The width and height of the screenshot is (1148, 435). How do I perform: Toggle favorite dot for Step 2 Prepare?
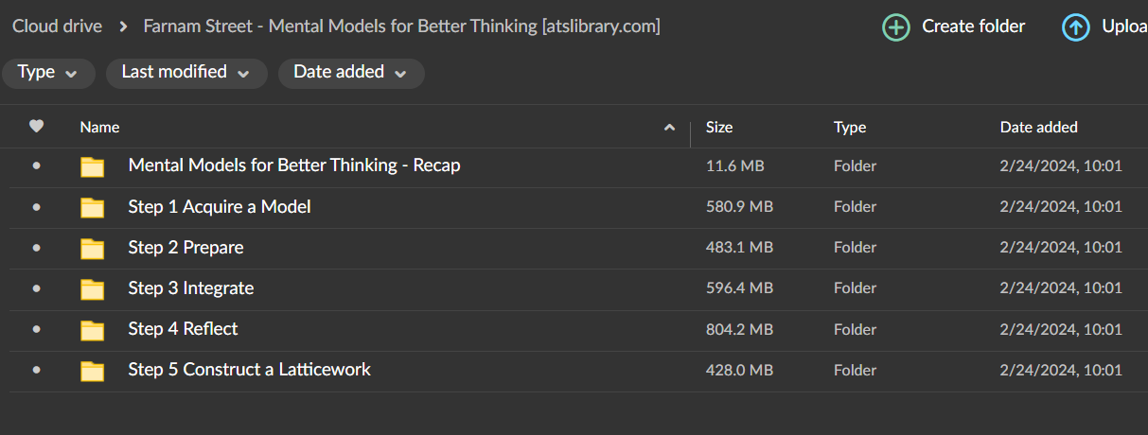(x=36, y=247)
